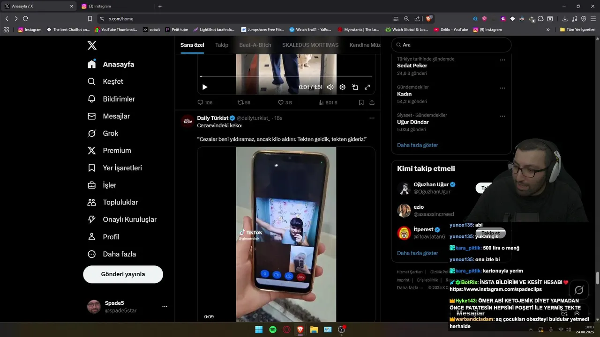Open Grok from sidebar
600x337 pixels.
click(103, 133)
